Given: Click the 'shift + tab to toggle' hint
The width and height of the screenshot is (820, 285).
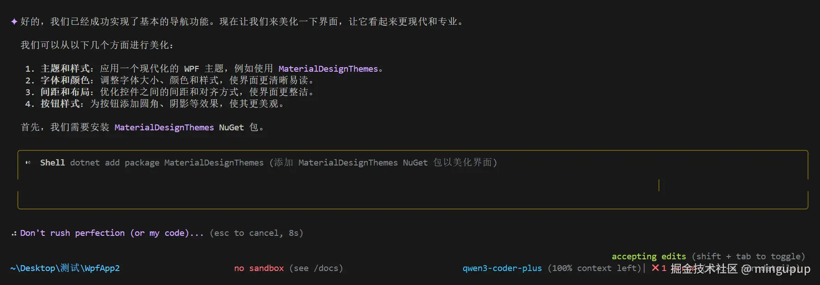Looking at the screenshot, I should click(x=748, y=257).
